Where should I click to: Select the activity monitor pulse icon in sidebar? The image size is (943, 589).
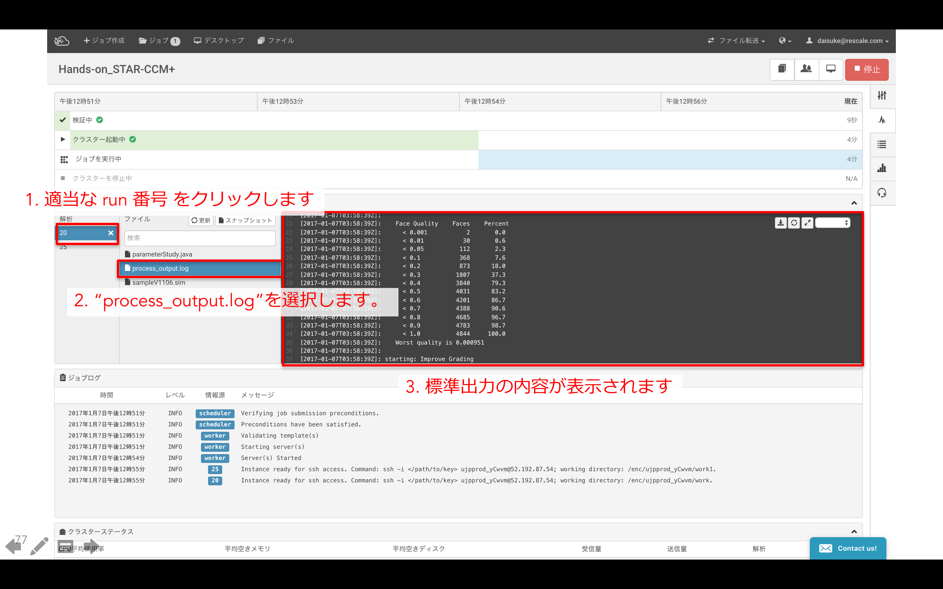point(882,120)
